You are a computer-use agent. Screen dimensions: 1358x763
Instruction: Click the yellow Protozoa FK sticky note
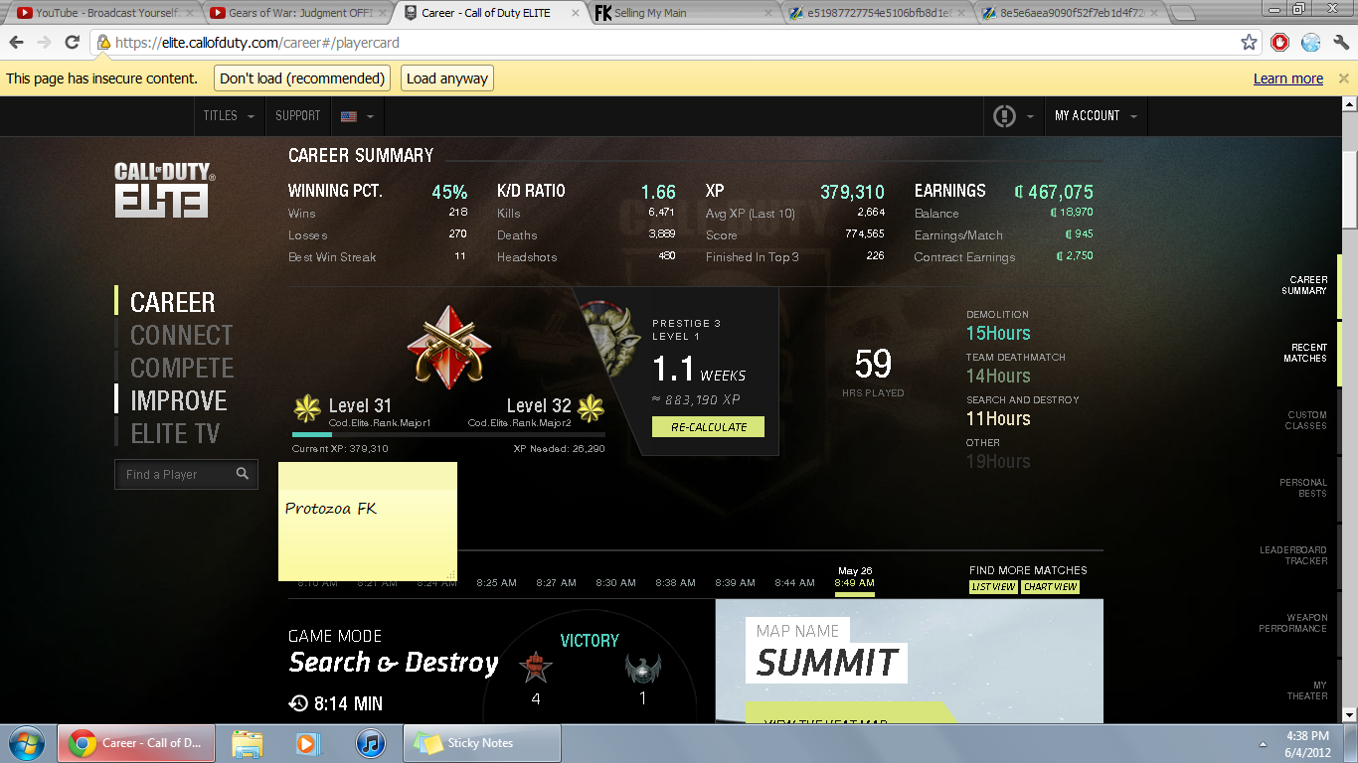click(x=368, y=522)
